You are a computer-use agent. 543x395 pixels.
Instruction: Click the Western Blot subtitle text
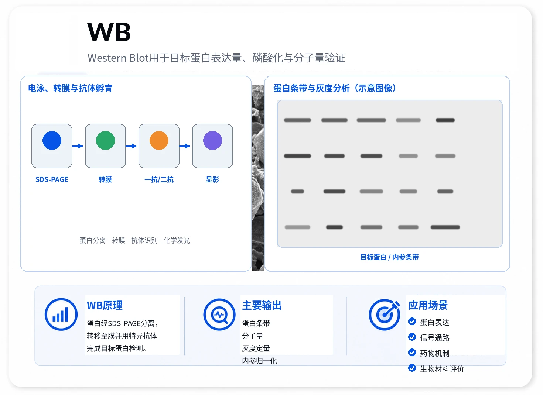216,58
